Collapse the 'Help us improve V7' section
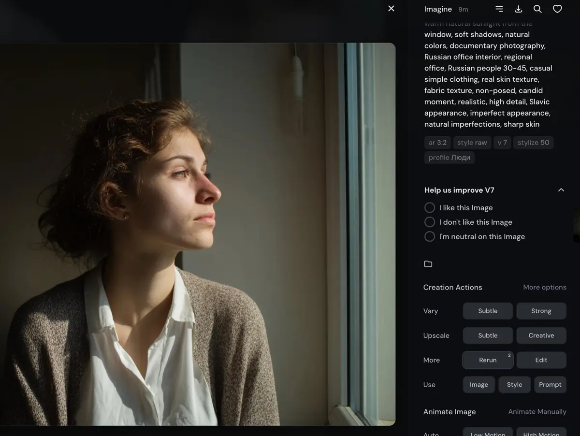The height and width of the screenshot is (436, 580). (561, 190)
